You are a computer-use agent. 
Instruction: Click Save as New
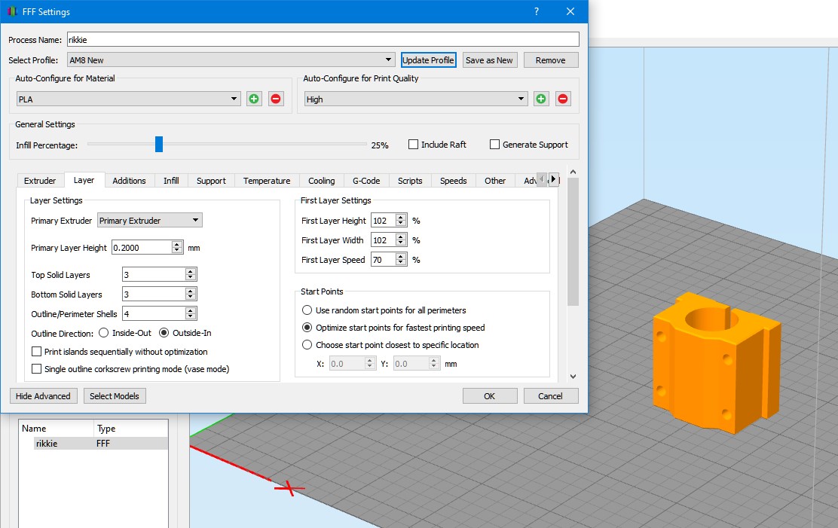(490, 60)
